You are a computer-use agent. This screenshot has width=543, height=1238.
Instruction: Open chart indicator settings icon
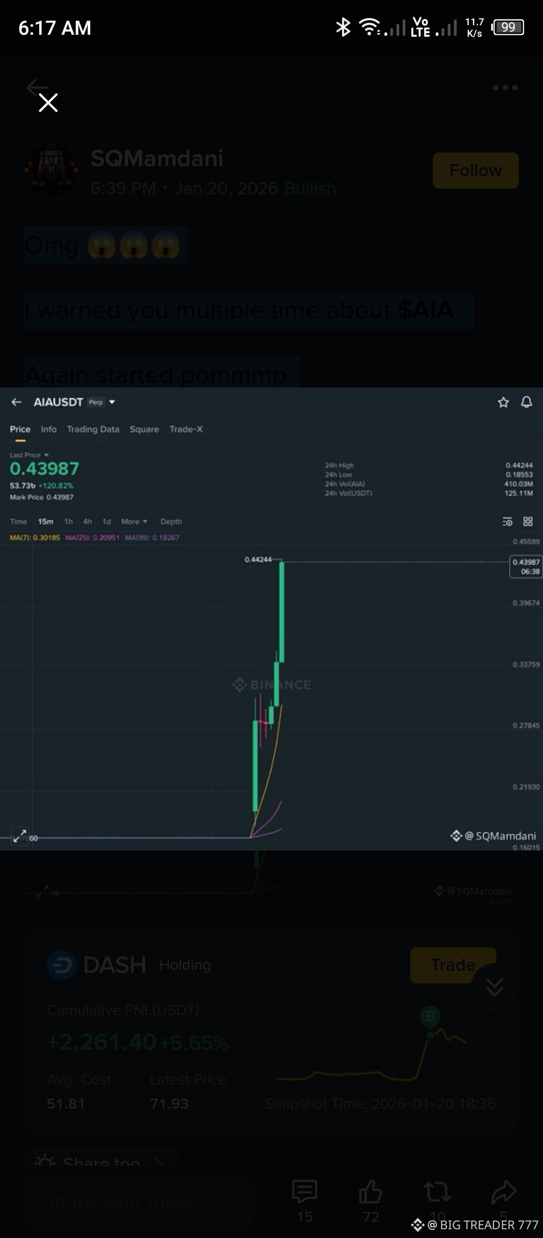[x=507, y=521]
